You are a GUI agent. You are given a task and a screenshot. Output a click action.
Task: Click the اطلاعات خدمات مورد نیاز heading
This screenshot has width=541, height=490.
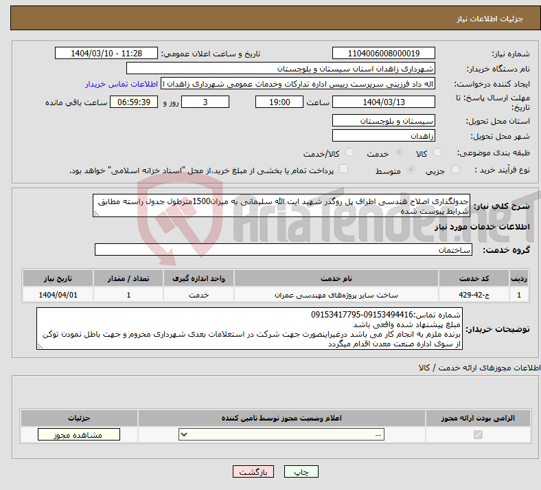(482, 227)
